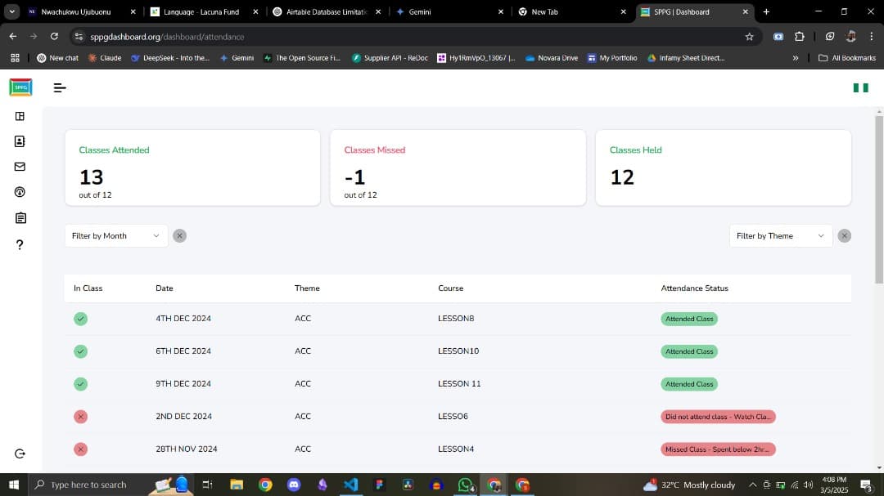Click the Did not attend class badge
This screenshot has width=884, height=496.
pyautogui.click(x=719, y=417)
